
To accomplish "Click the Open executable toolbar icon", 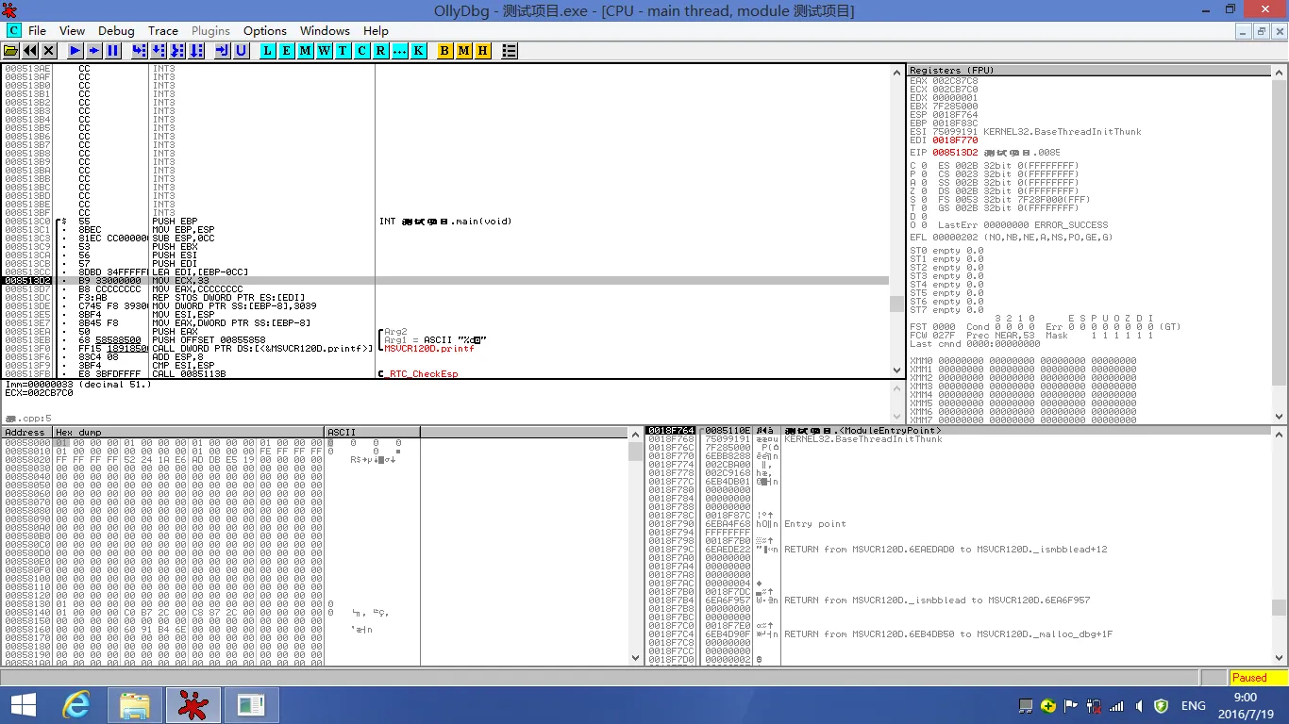I will (11, 51).
